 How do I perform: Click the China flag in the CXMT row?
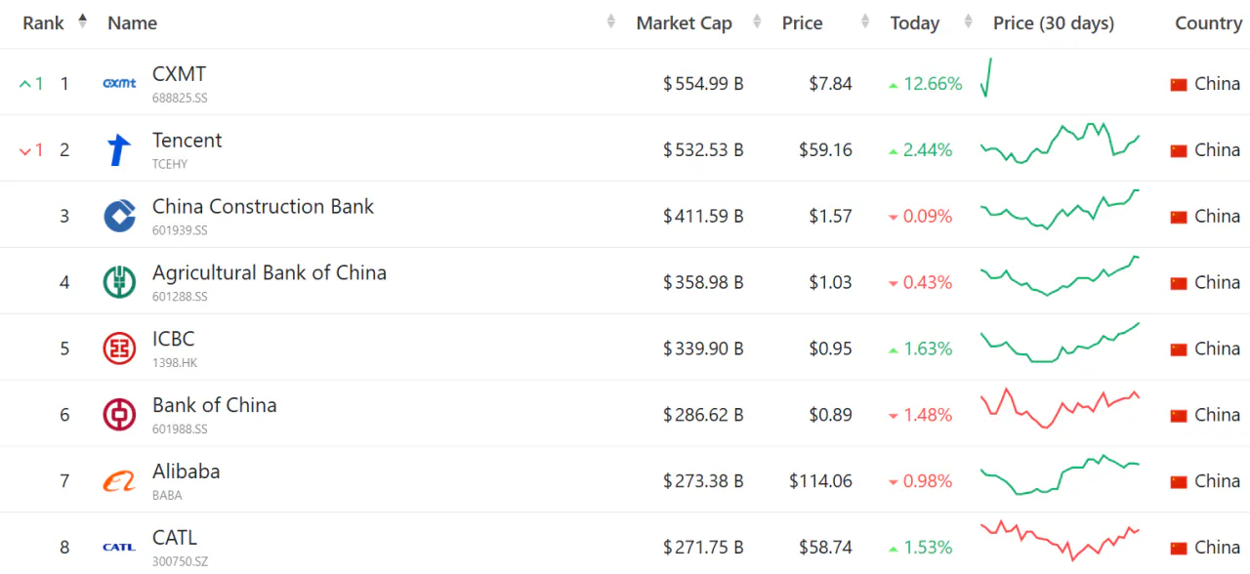click(1179, 84)
